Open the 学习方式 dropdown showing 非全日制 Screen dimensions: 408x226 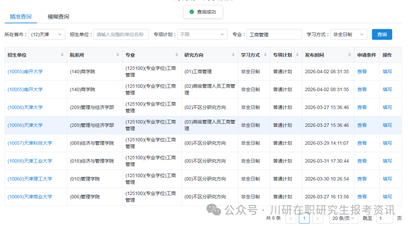[x=348, y=34]
